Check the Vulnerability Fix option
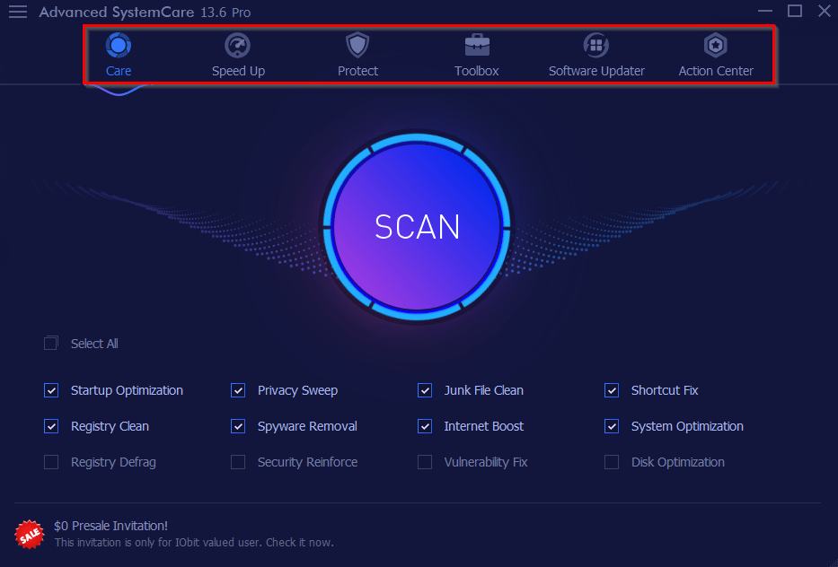 click(x=424, y=462)
